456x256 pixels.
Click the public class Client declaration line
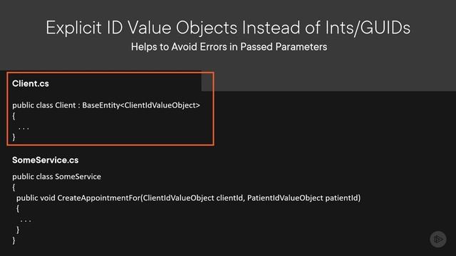pos(106,105)
